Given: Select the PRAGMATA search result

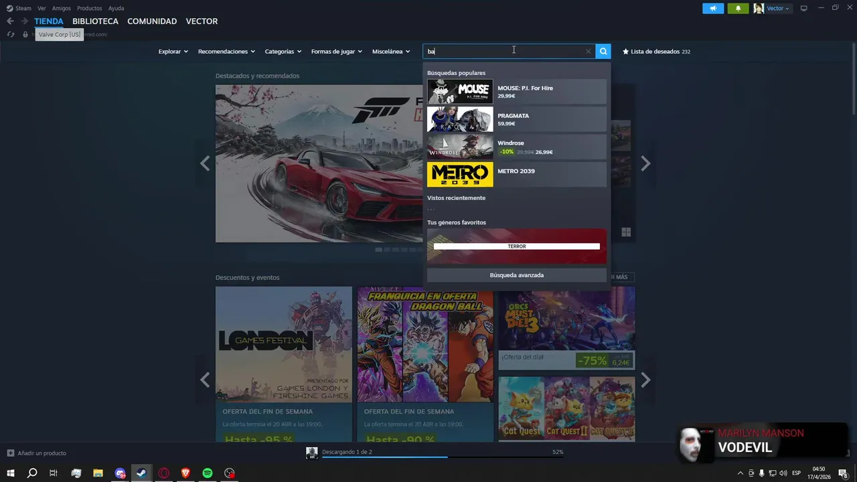Looking at the screenshot, I should coord(517,119).
